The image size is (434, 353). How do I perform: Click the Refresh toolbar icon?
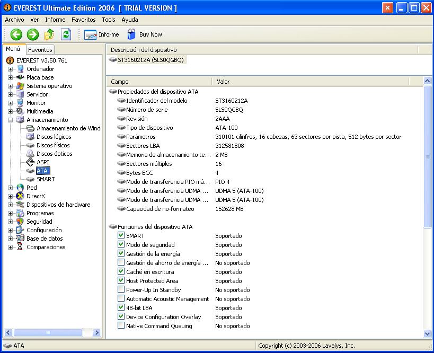(x=66, y=34)
